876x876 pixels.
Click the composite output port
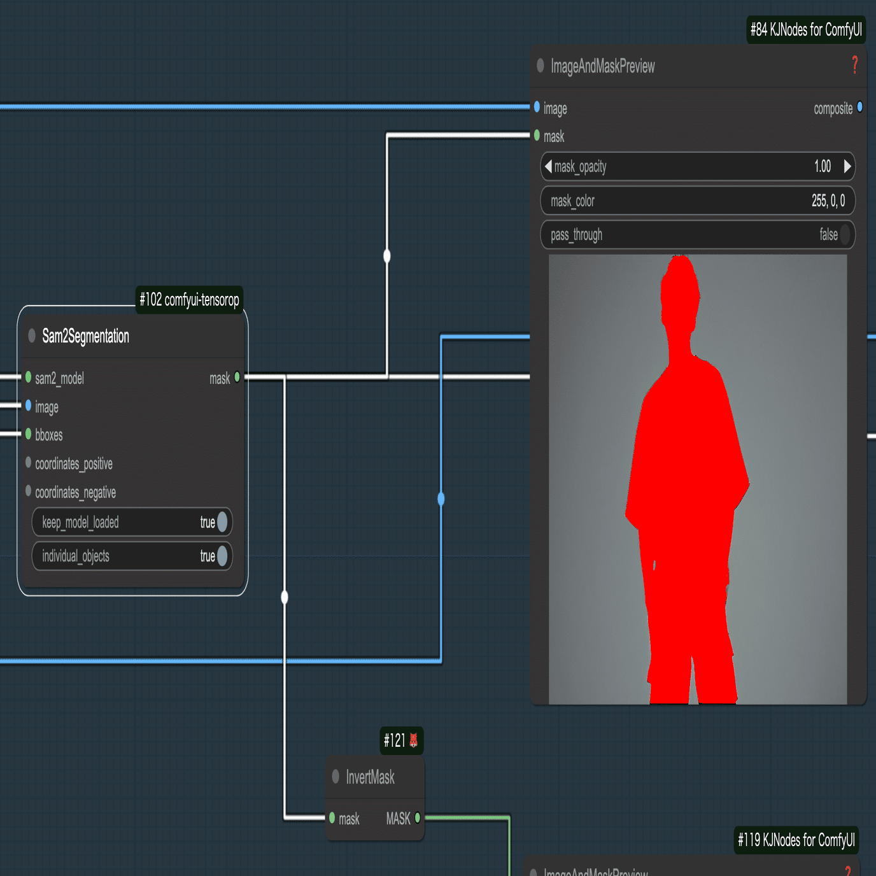859,107
